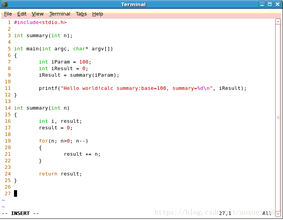Screen dimensions: 283x220
Task: Click line number 10
Action: [8, 82]
